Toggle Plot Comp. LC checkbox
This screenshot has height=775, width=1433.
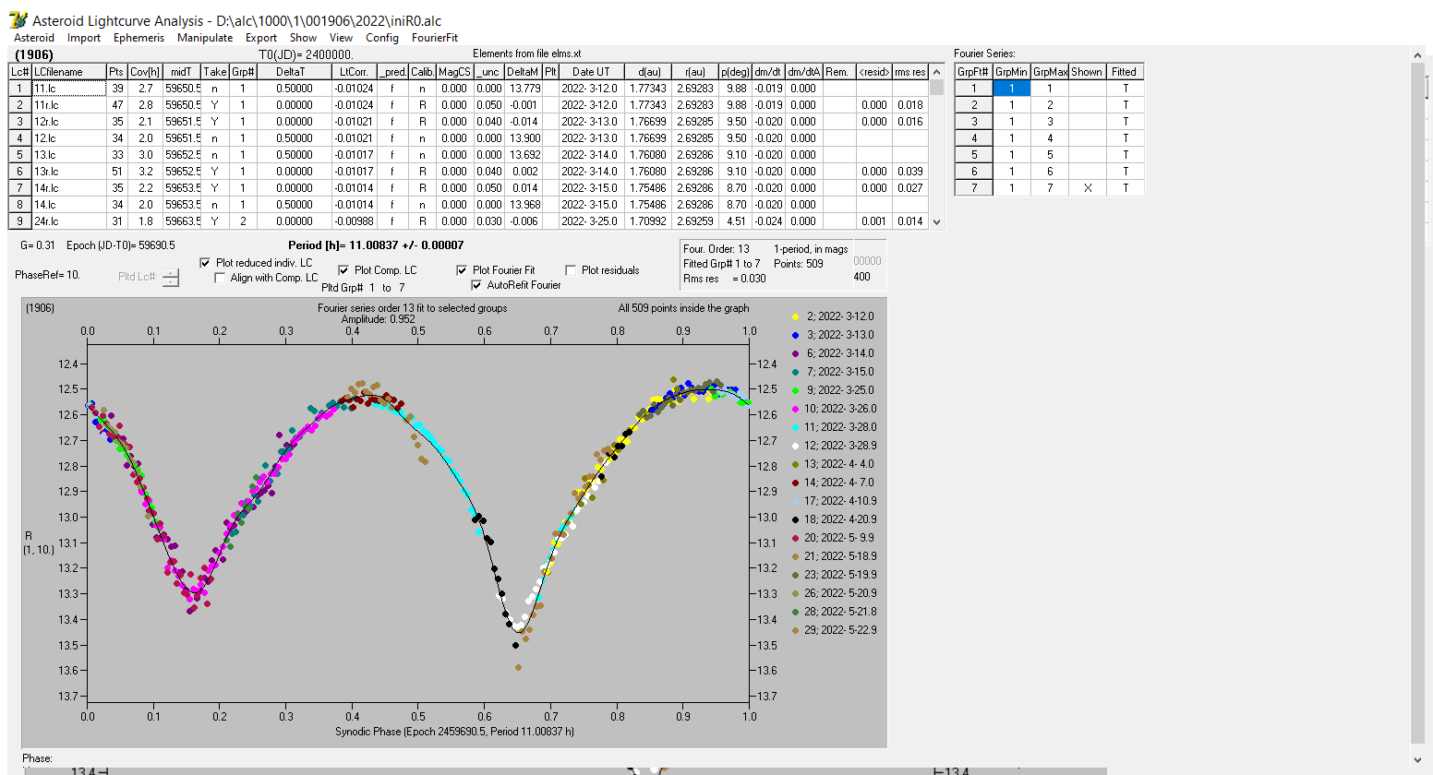[x=343, y=270]
